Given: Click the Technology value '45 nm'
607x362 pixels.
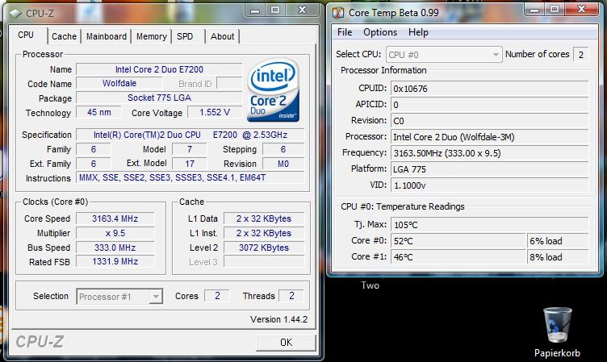Looking at the screenshot, I should pyautogui.click(x=98, y=113).
